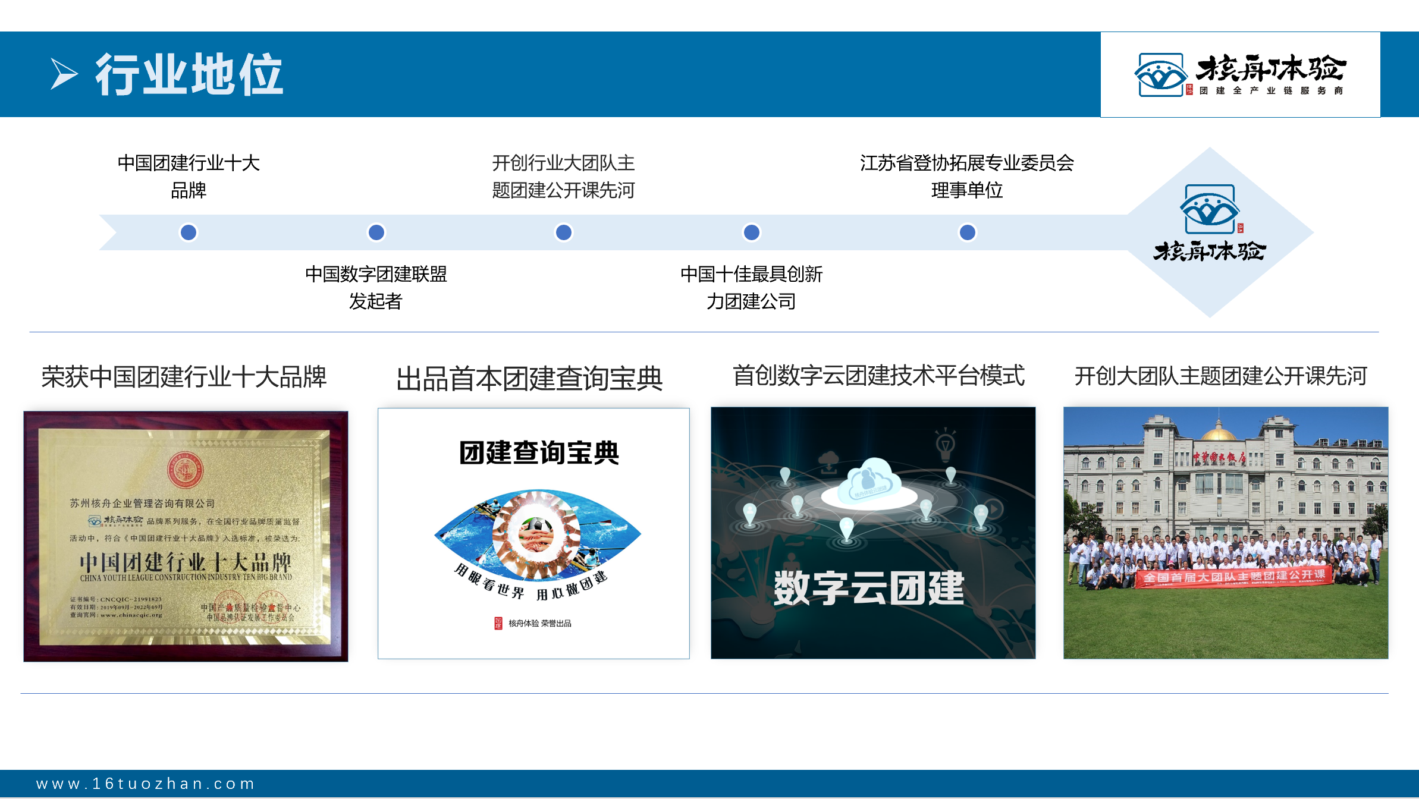The width and height of the screenshot is (1419, 799).
Task: Click the timeline dot below 江苏省登协拓展专业委员会
Action: tap(968, 232)
